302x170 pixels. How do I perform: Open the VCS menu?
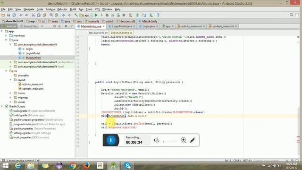[97, 9]
